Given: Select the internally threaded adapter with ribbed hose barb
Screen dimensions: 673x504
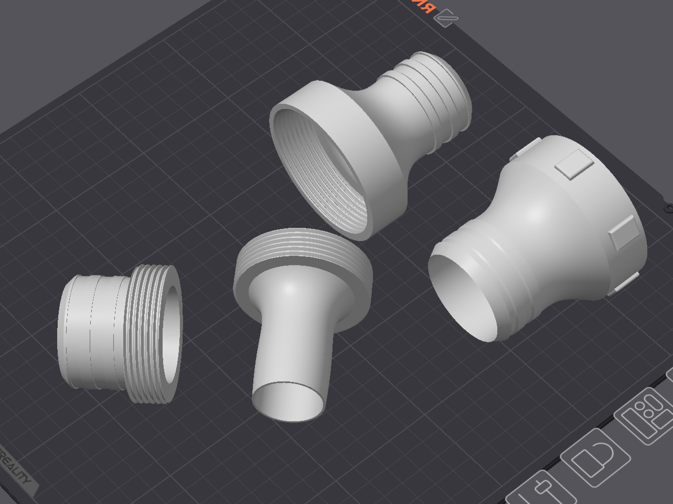Looking at the screenshot, I should click(370, 145).
